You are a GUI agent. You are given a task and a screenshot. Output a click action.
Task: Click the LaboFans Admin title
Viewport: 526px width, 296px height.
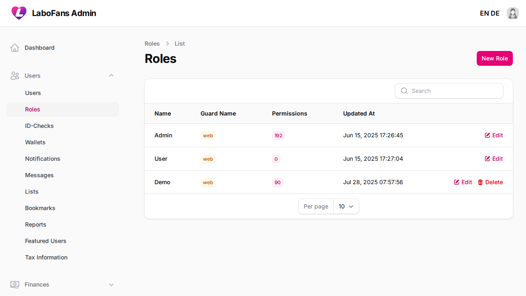[64, 13]
